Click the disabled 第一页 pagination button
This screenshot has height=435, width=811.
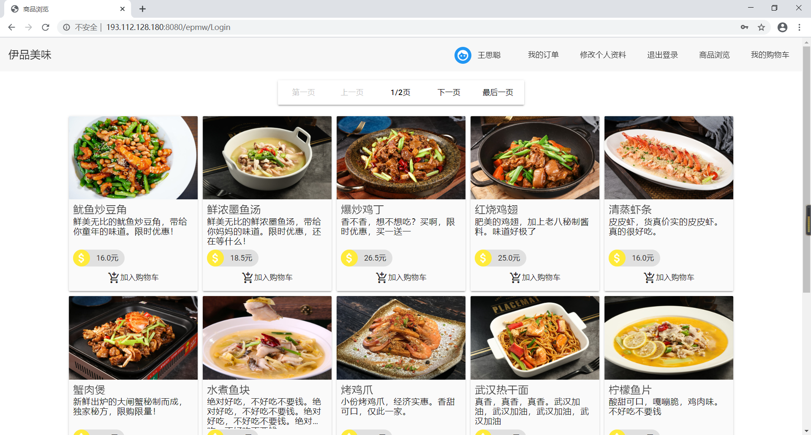click(x=303, y=92)
